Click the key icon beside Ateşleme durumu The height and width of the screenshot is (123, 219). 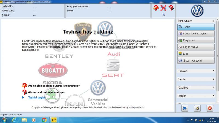24,92
